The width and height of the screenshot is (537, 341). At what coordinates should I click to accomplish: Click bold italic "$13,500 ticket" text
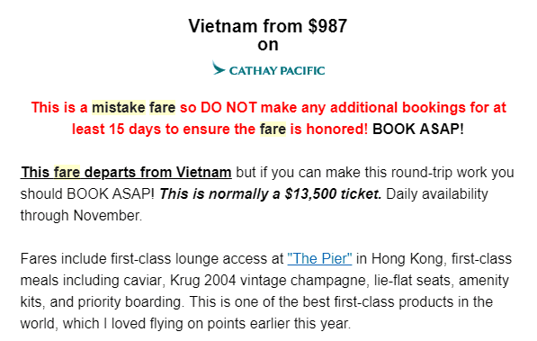333,194
